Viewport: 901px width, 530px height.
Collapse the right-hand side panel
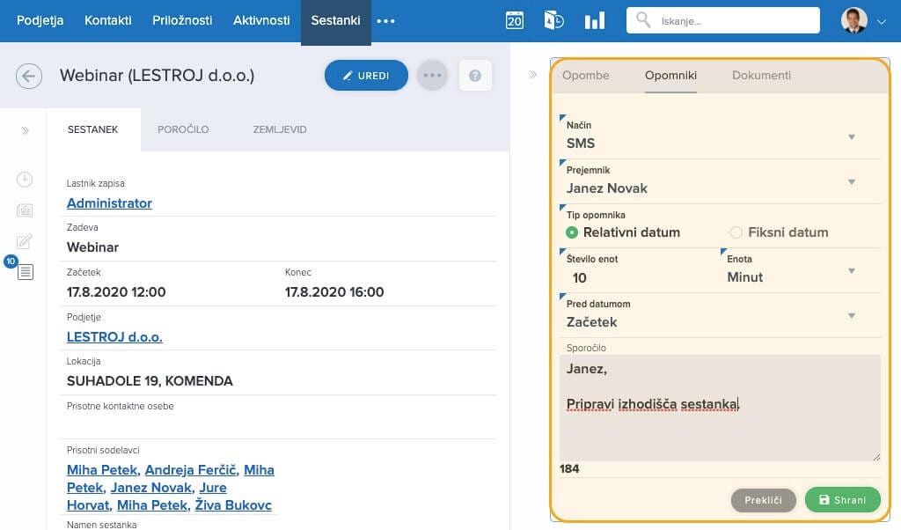532,74
